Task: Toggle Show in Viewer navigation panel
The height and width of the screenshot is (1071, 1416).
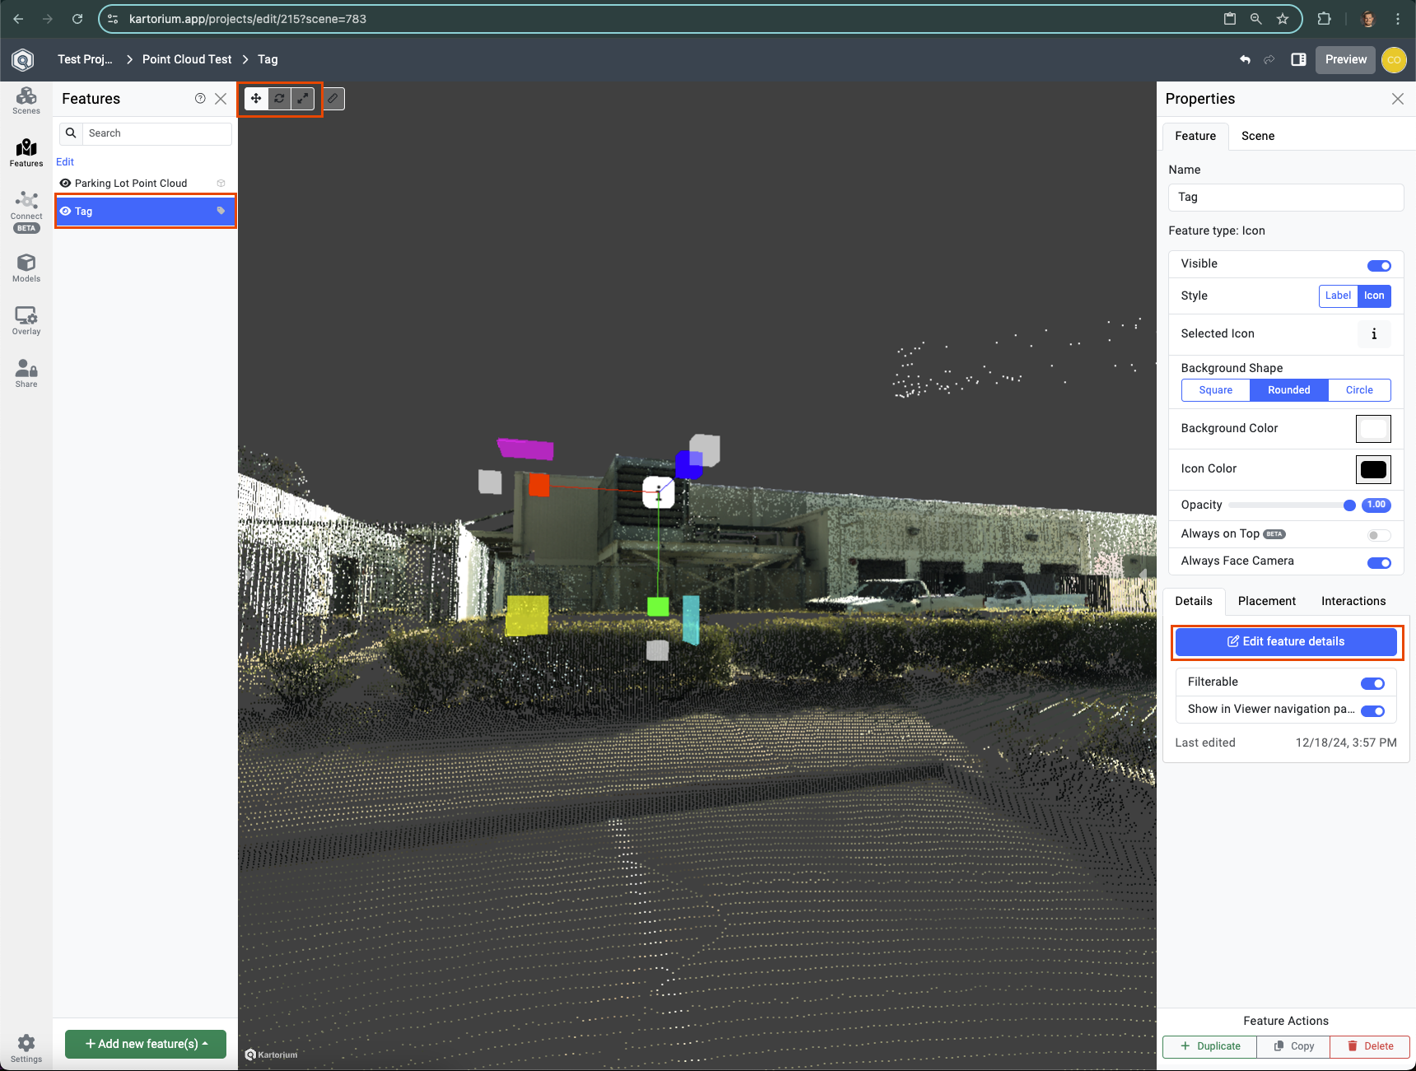Action: [x=1372, y=710]
